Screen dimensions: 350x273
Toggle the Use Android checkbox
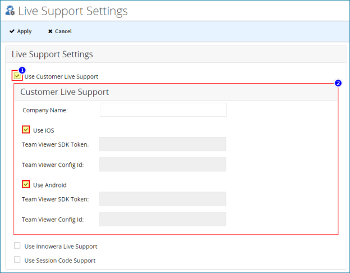point(26,184)
